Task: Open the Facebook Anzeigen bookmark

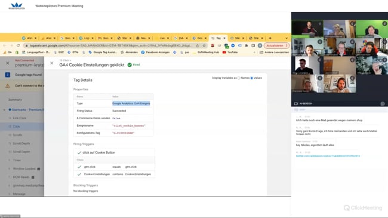Action: pos(155,52)
